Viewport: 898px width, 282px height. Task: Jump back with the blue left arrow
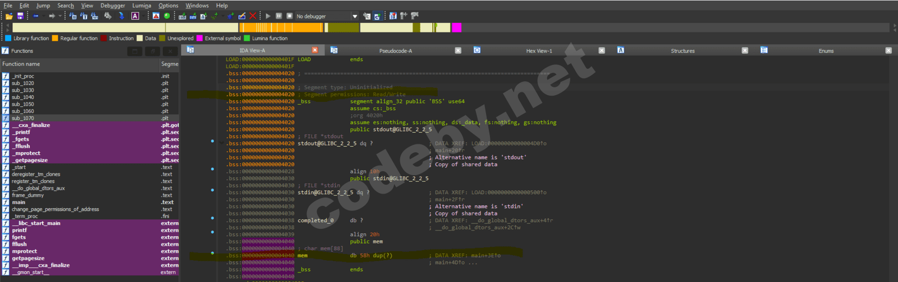point(36,16)
